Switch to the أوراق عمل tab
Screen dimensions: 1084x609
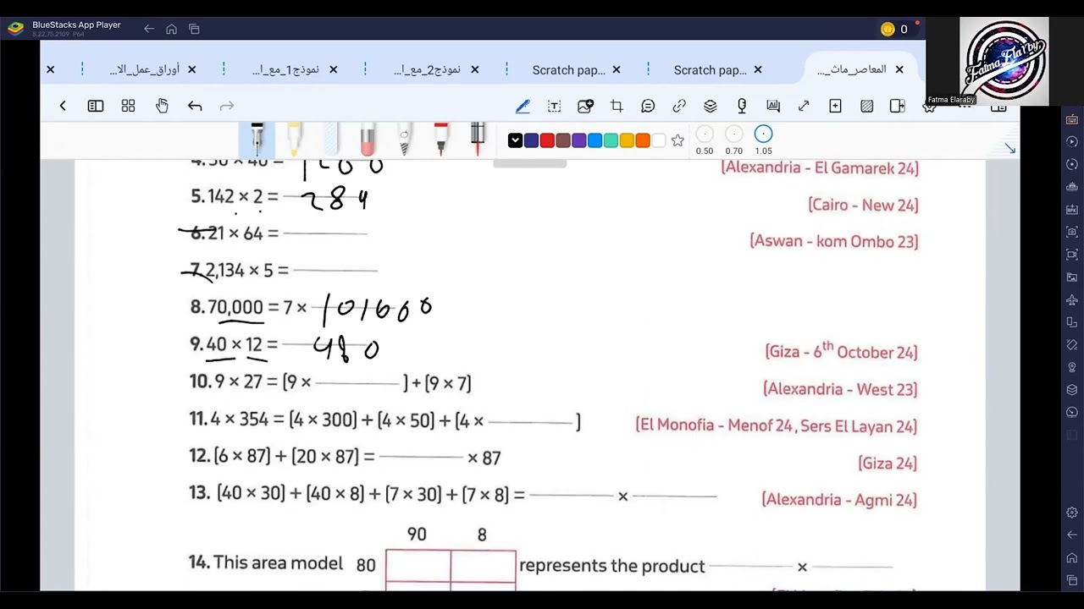144,69
